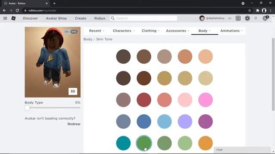The width and height of the screenshot is (275, 154).
Task: Open a new browser tab
Action: click(x=54, y=3)
